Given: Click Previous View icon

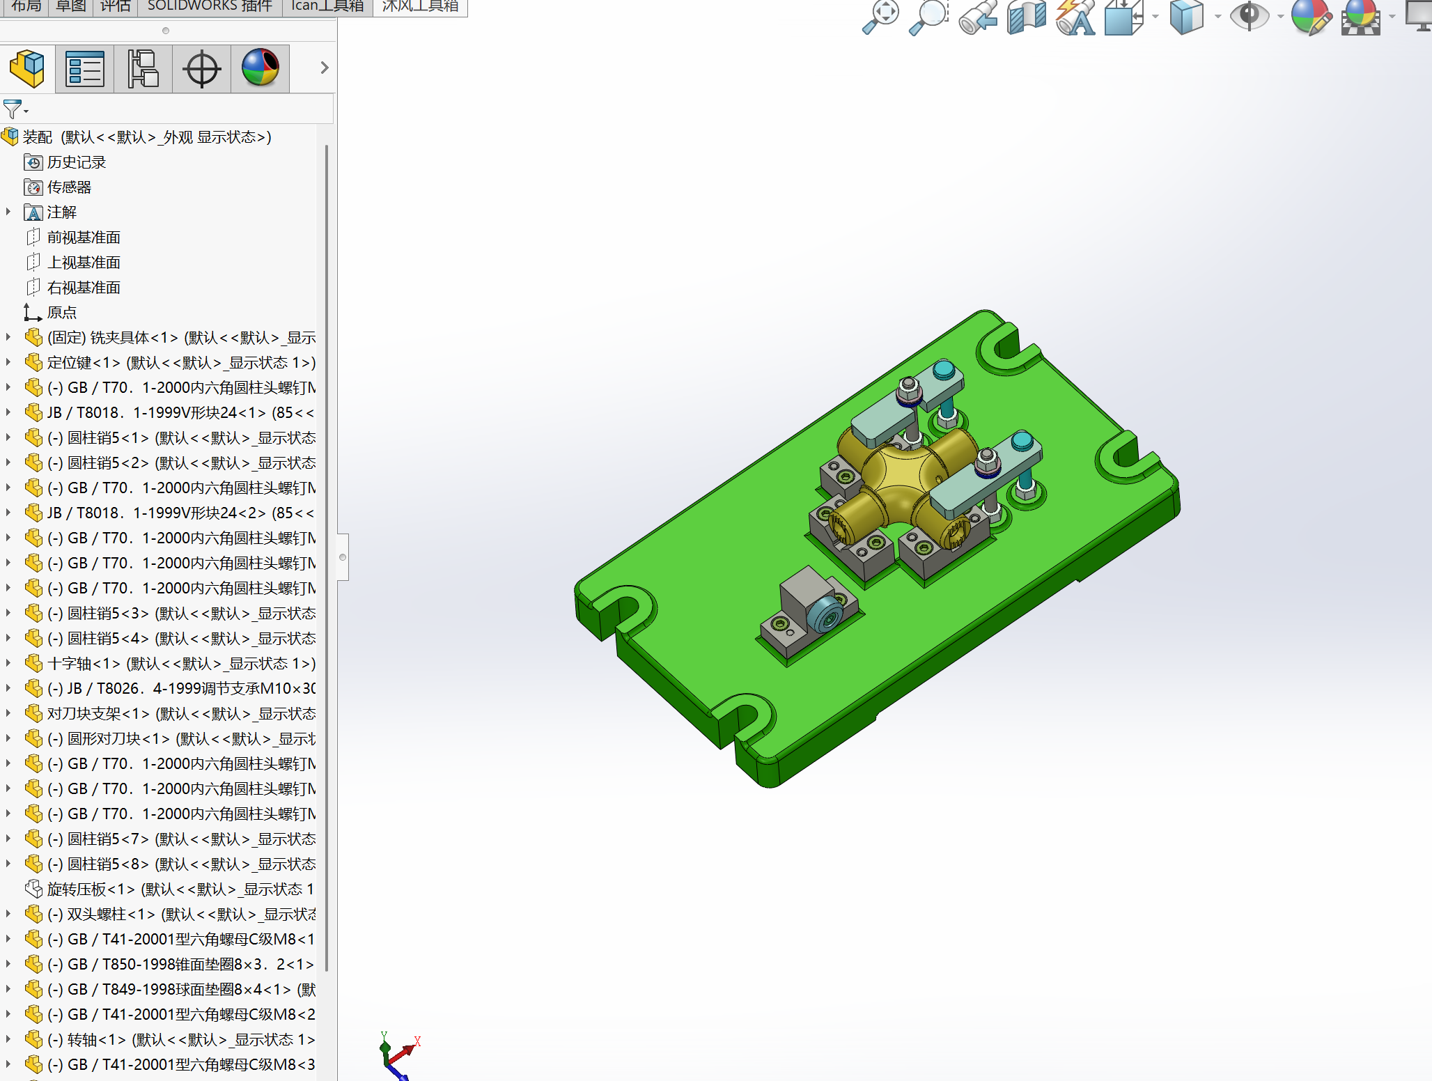Looking at the screenshot, I should tap(977, 17).
